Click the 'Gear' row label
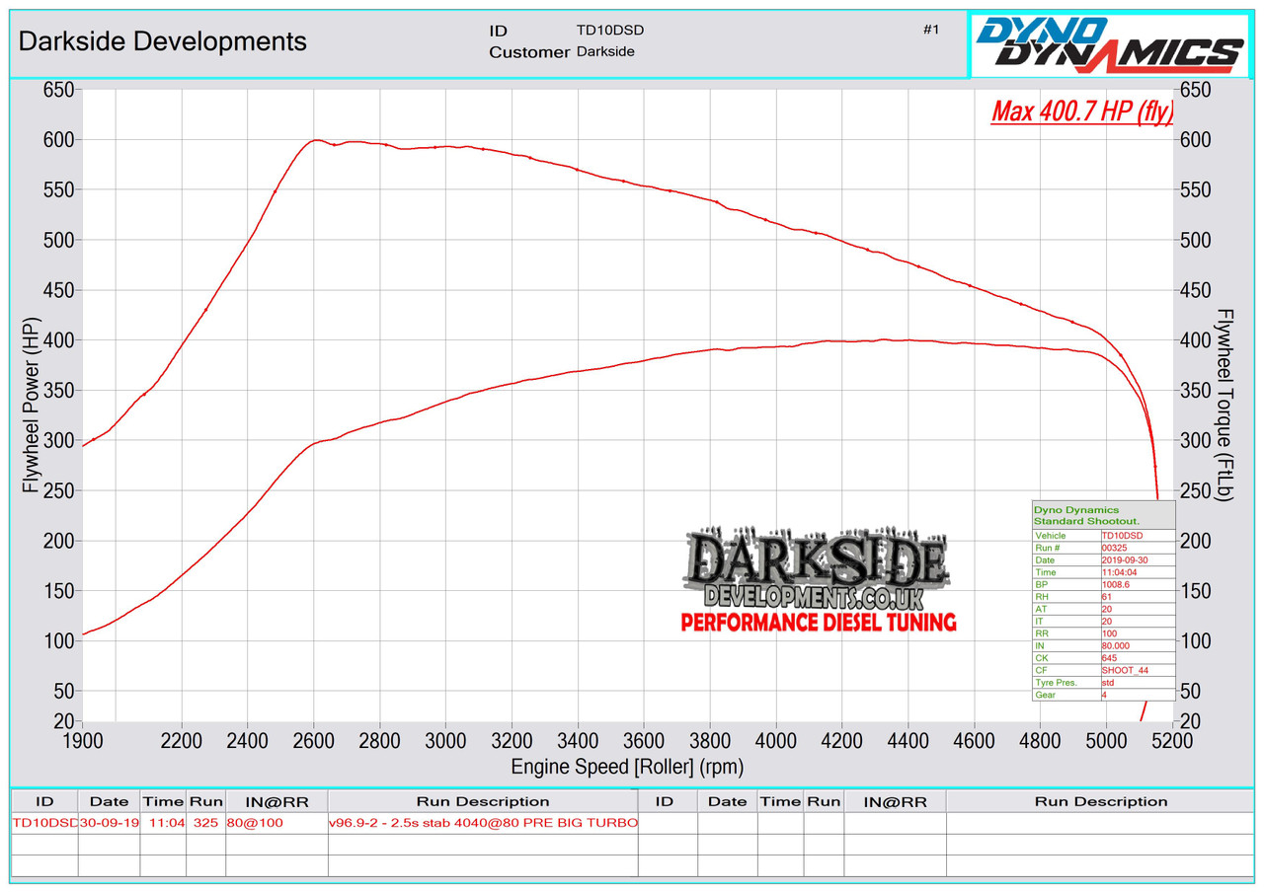 click(1045, 695)
